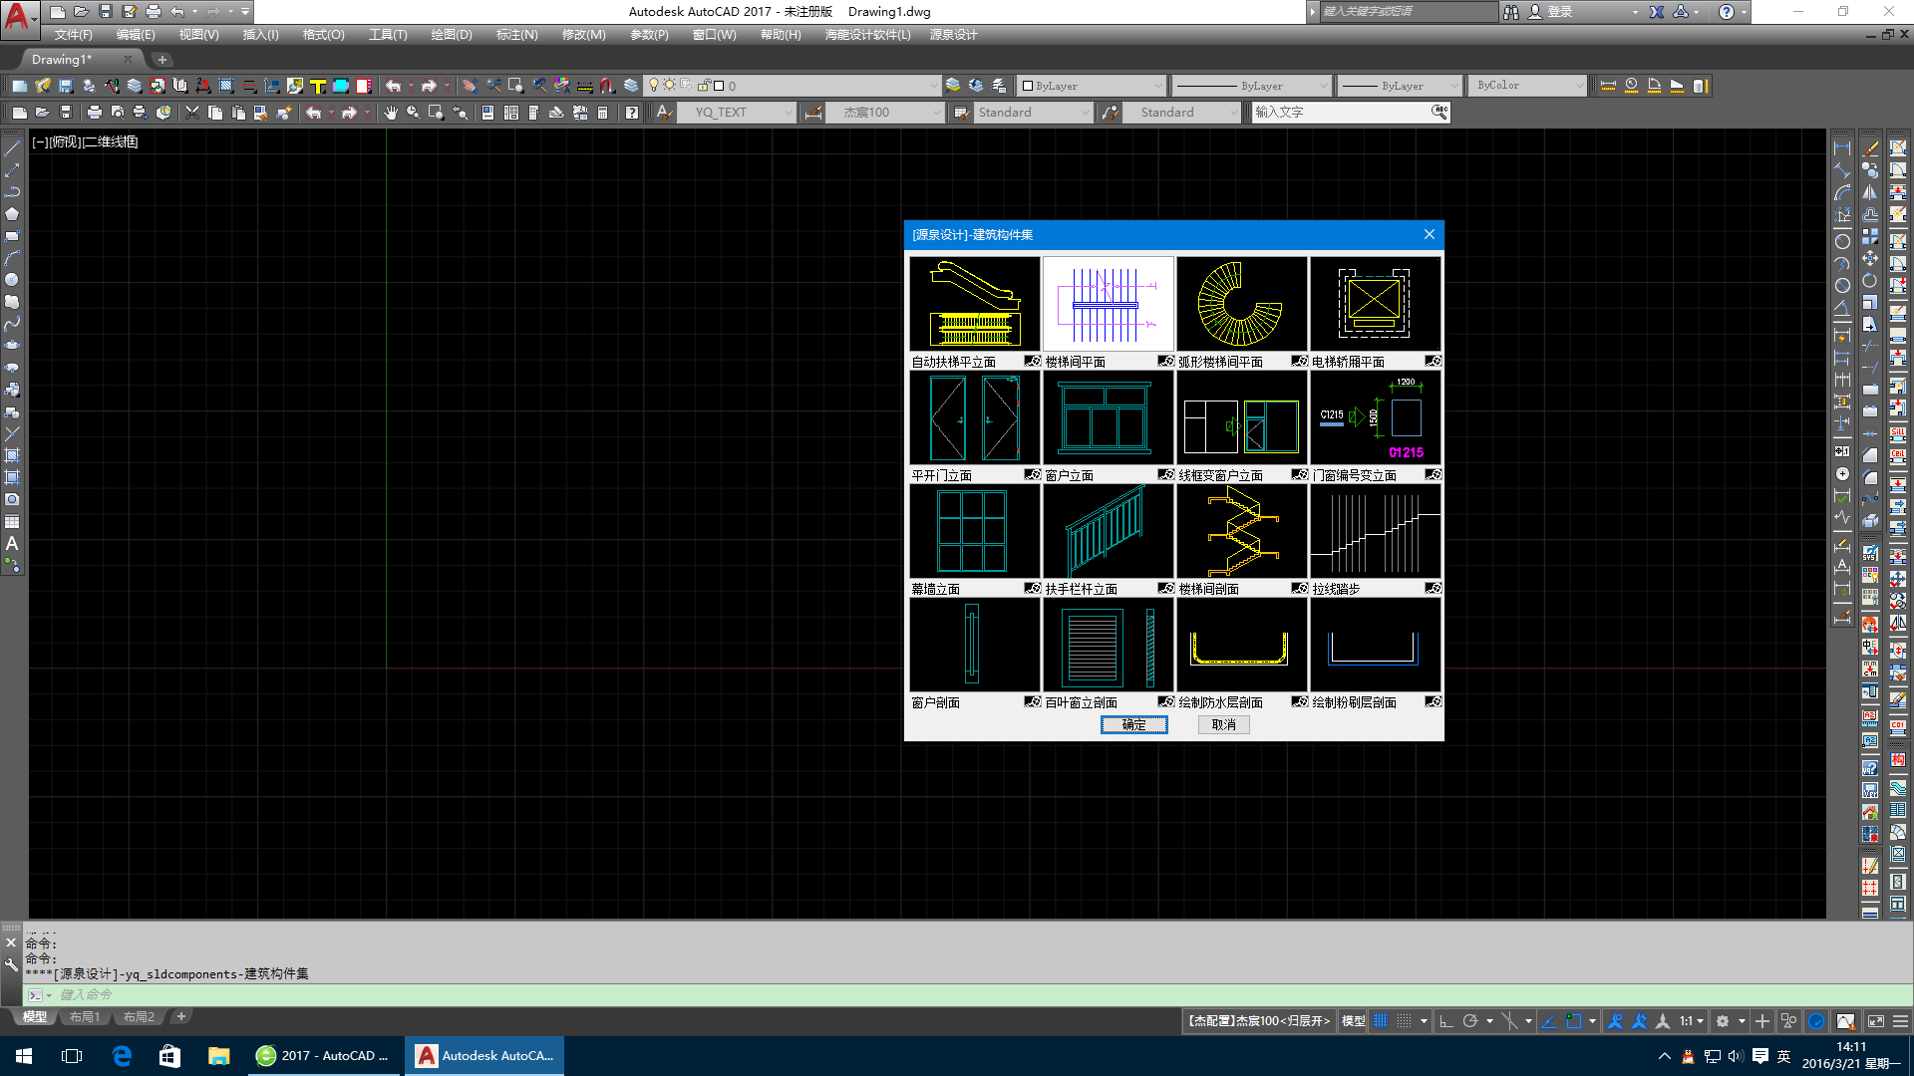This screenshot has width=1914, height=1076.
Task: Click the Multiline Text A tool
Action: (12, 544)
